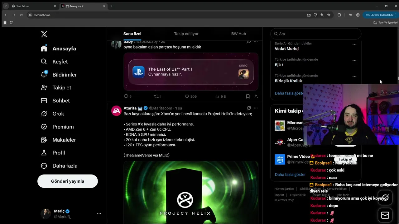Viewport: 399px width, 224px height.
Task: Bookmark this page with star icon
Action: pos(329,15)
